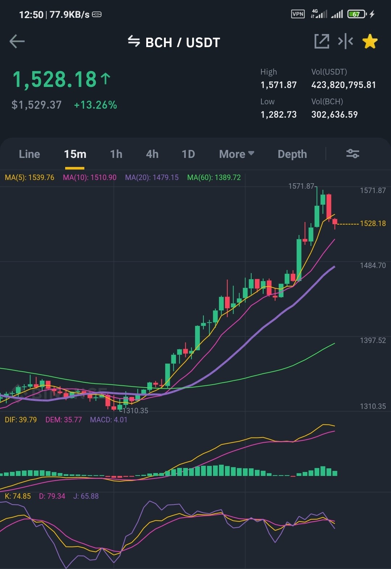Viewport: 391px width, 569px height.
Task: Toggle the favorite star icon
Action: pos(370,41)
